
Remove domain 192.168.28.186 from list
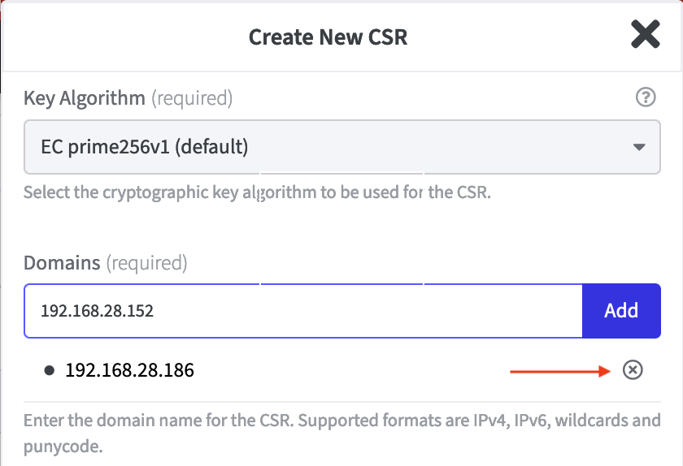tap(632, 370)
